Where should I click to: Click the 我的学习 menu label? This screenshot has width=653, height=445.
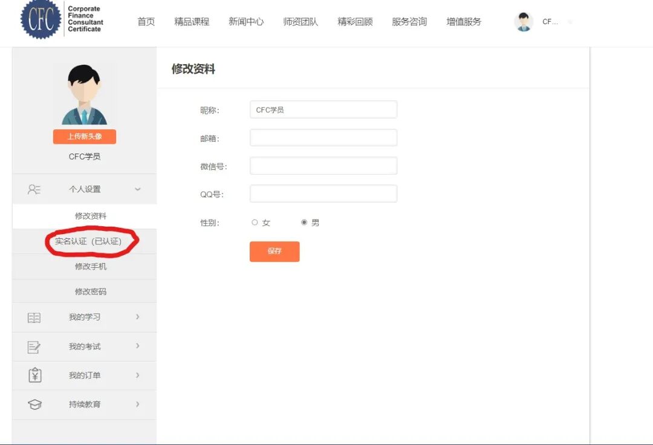pos(85,317)
